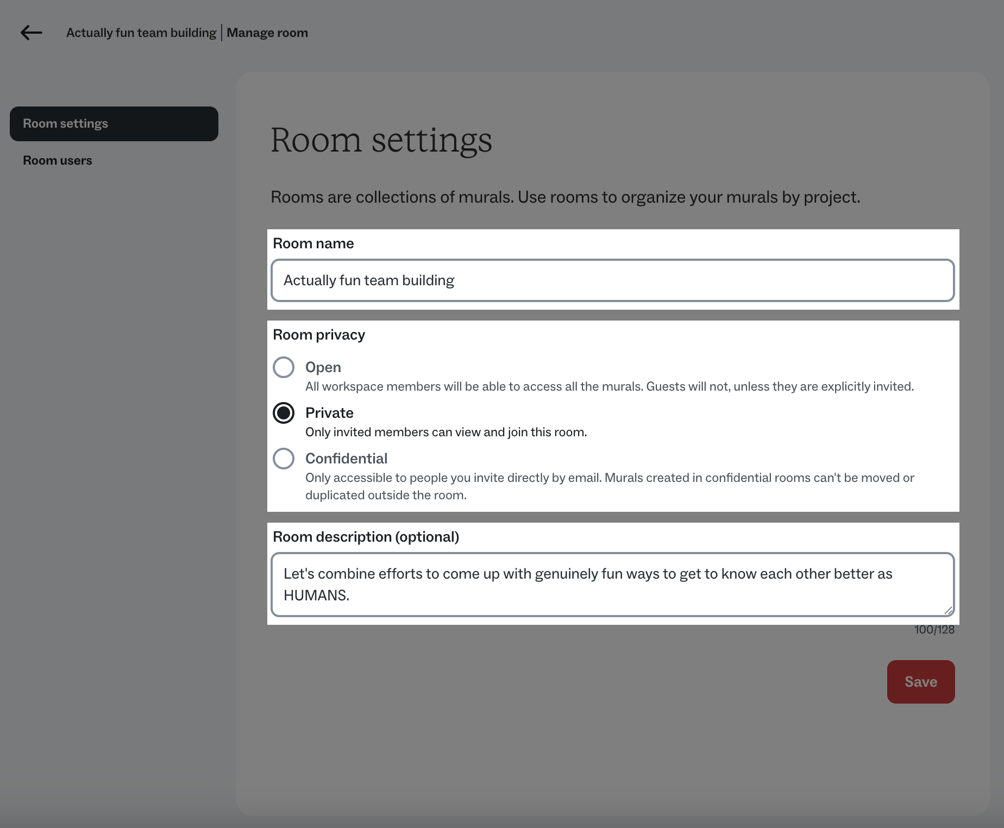
Task: Click the 'Only invited members can view' text
Action: 446,432
